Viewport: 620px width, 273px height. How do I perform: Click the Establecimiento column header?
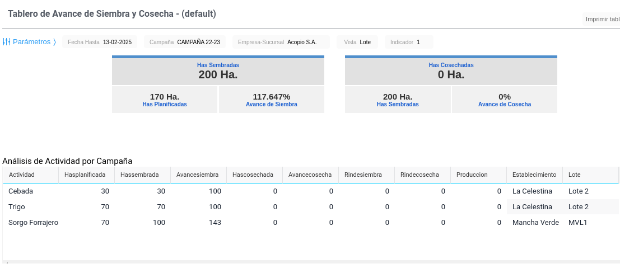[534, 175]
